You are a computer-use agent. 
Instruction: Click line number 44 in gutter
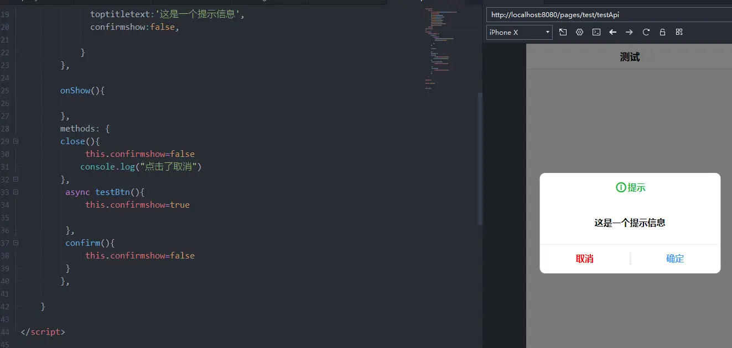[x=5, y=332]
